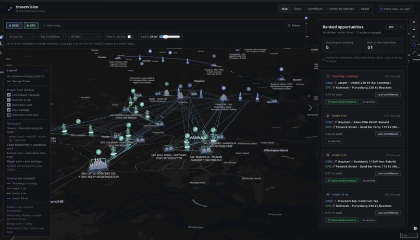Open the Check an Address tab

(x=341, y=9)
